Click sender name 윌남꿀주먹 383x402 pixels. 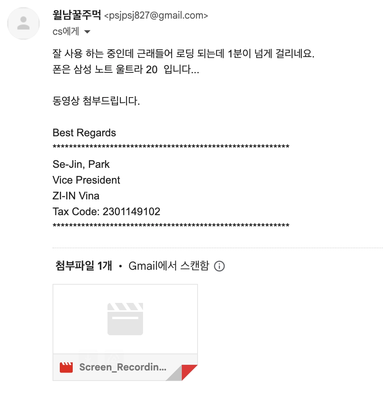click(77, 15)
